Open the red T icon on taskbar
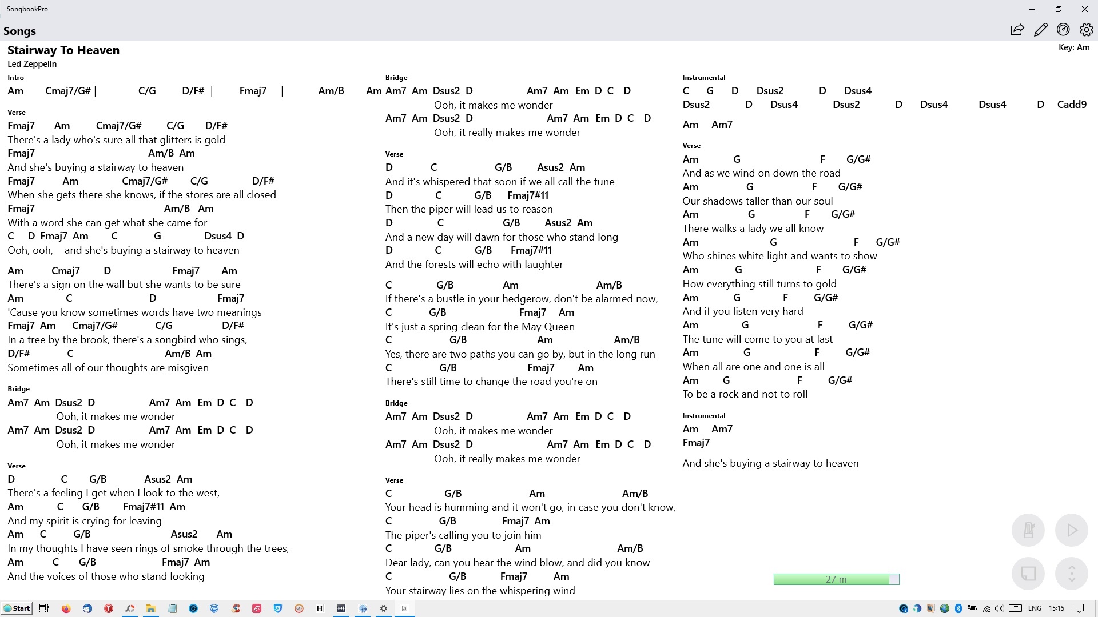1098x617 pixels. pyautogui.click(x=109, y=608)
